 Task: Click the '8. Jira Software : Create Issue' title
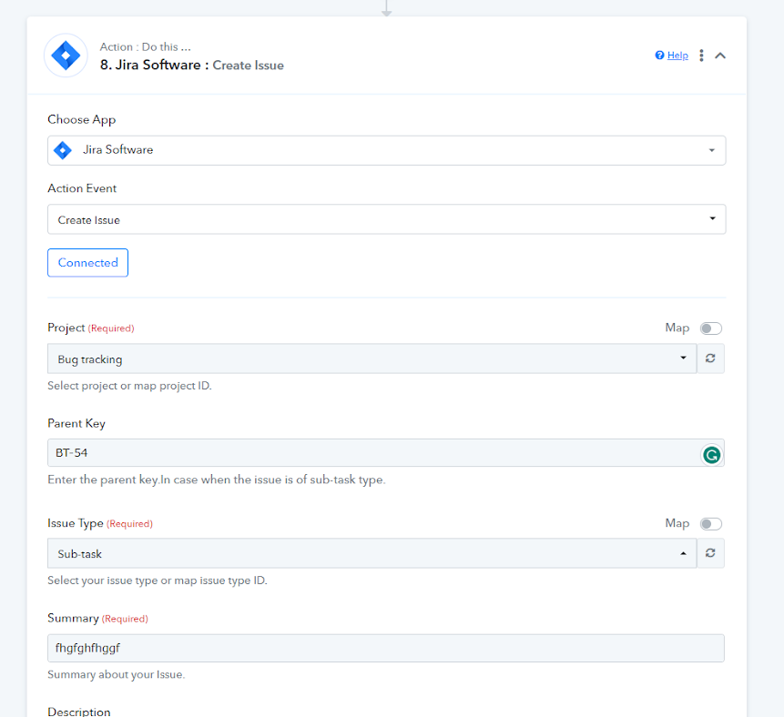[191, 65]
